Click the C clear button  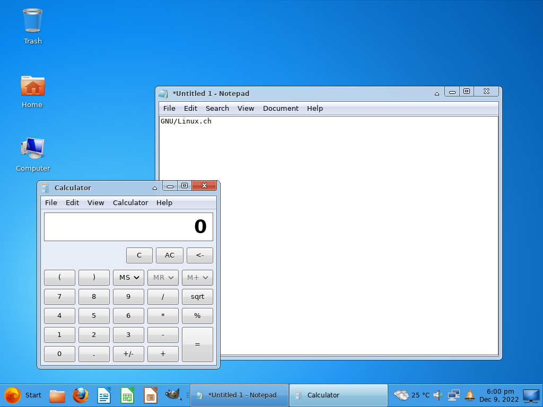[139, 255]
